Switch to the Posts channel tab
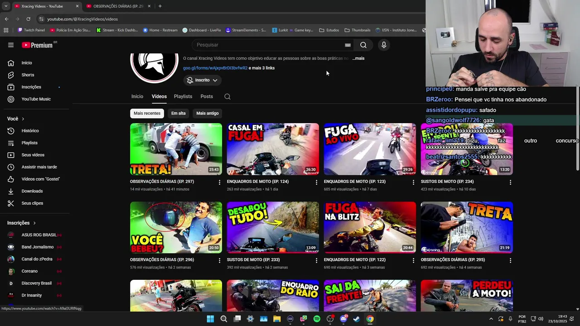580x326 pixels. click(207, 96)
